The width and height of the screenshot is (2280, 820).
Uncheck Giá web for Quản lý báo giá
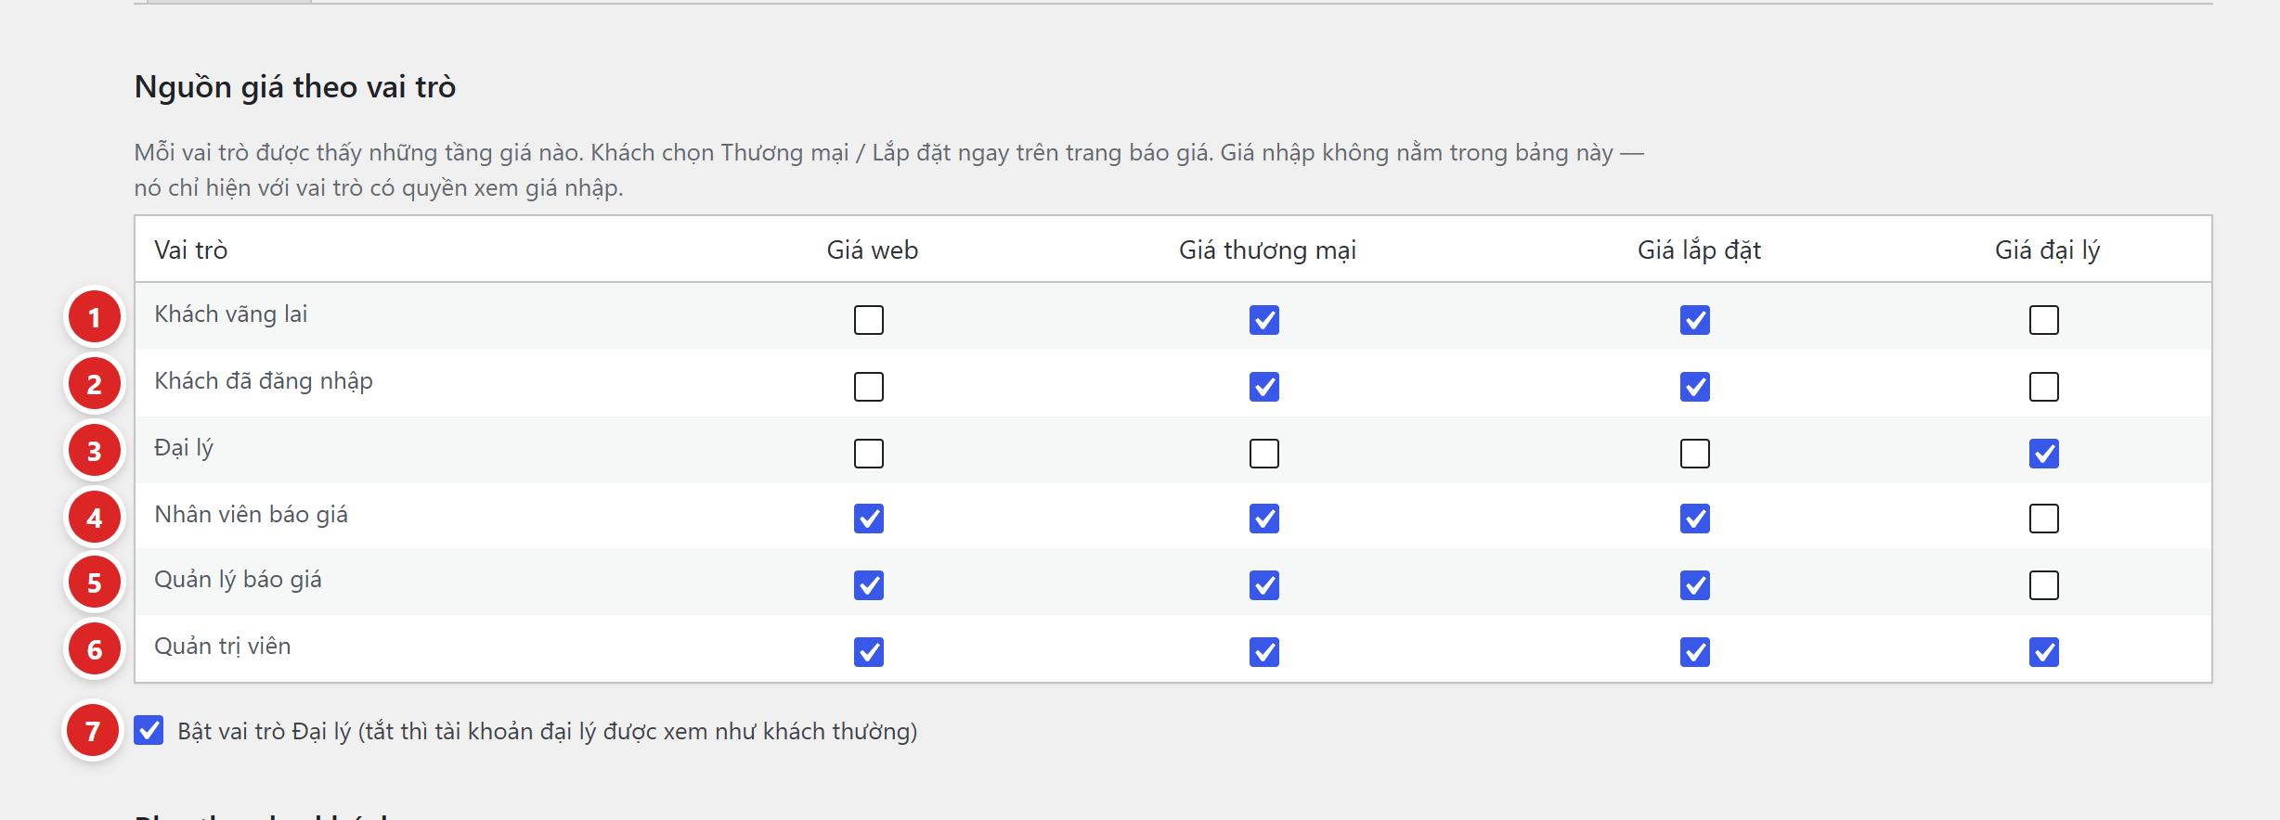pyautogui.click(x=869, y=585)
